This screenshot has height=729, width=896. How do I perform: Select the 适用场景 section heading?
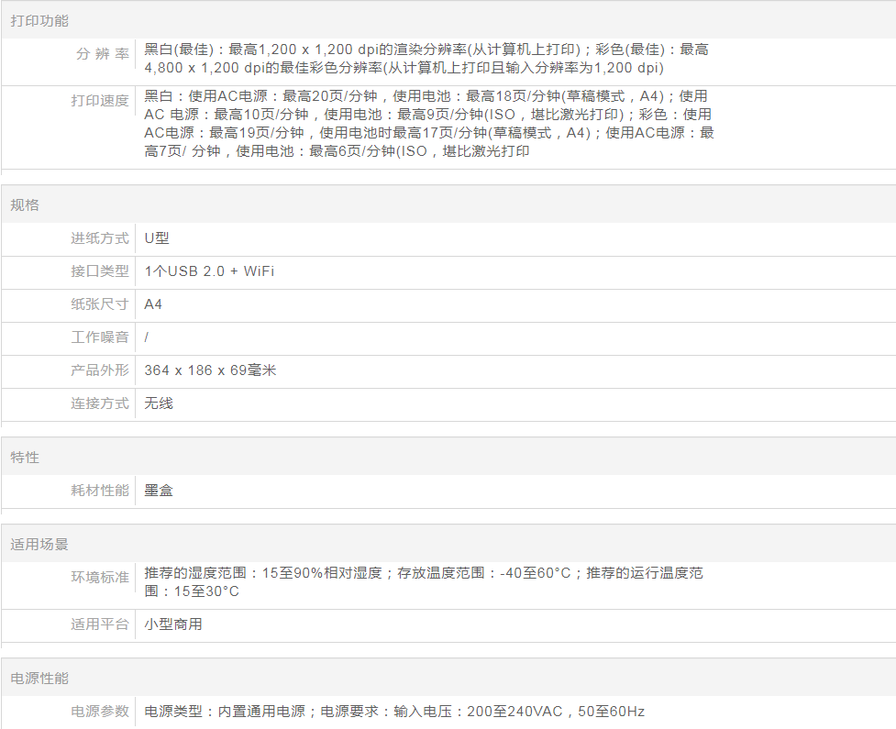(x=39, y=544)
